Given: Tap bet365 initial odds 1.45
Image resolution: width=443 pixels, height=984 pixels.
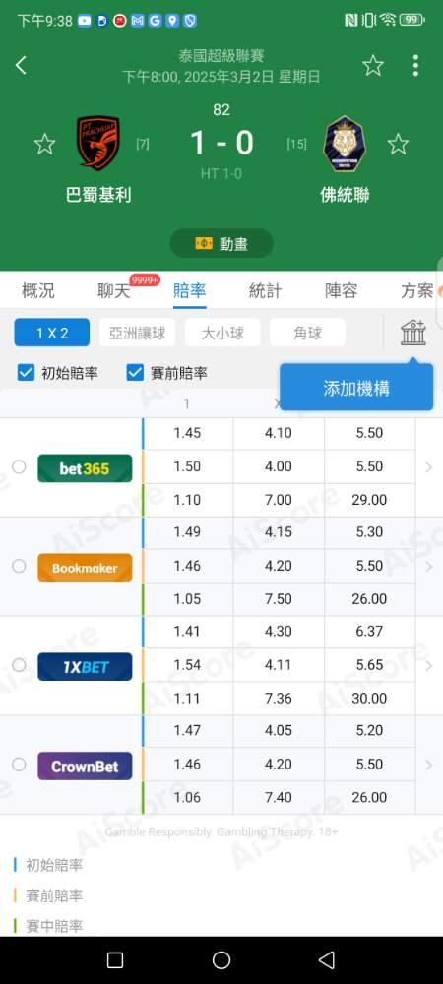Looking at the screenshot, I should tap(187, 433).
